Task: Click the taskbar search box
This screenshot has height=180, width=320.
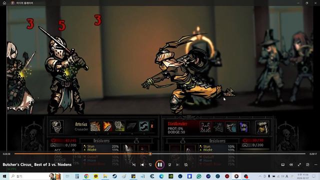Action: point(35,176)
